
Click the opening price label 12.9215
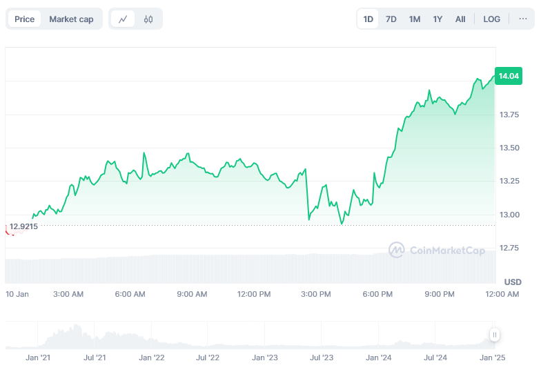(x=23, y=226)
